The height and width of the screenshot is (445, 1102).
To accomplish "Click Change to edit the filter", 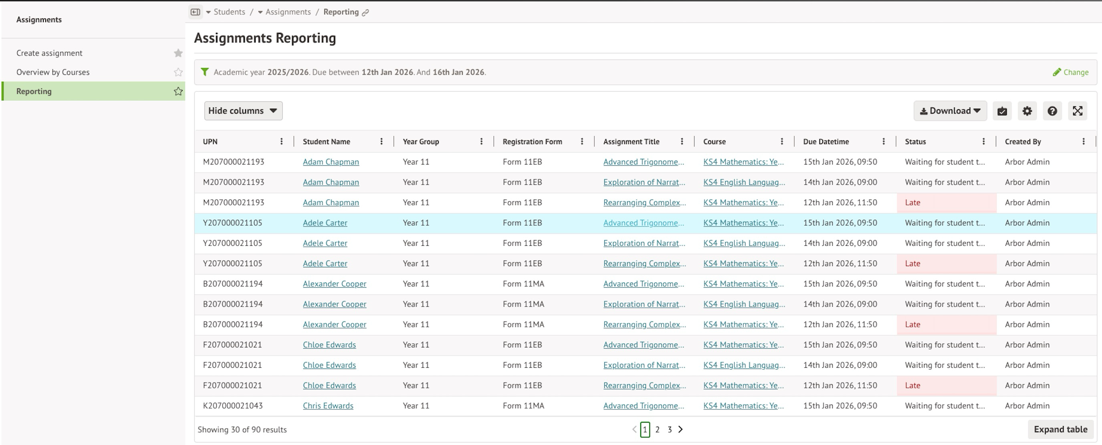I will tap(1071, 72).
